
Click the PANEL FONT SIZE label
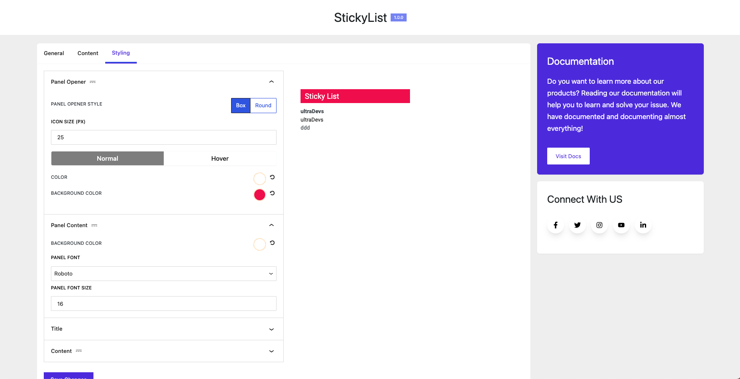click(x=71, y=288)
